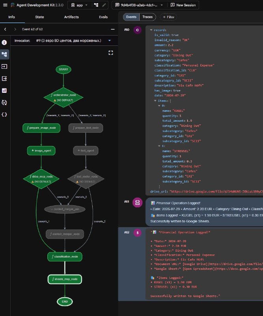Image resolution: width=263 pixels, height=316 pixels.
Task: Switch to the State tab
Action: [x=39, y=17]
